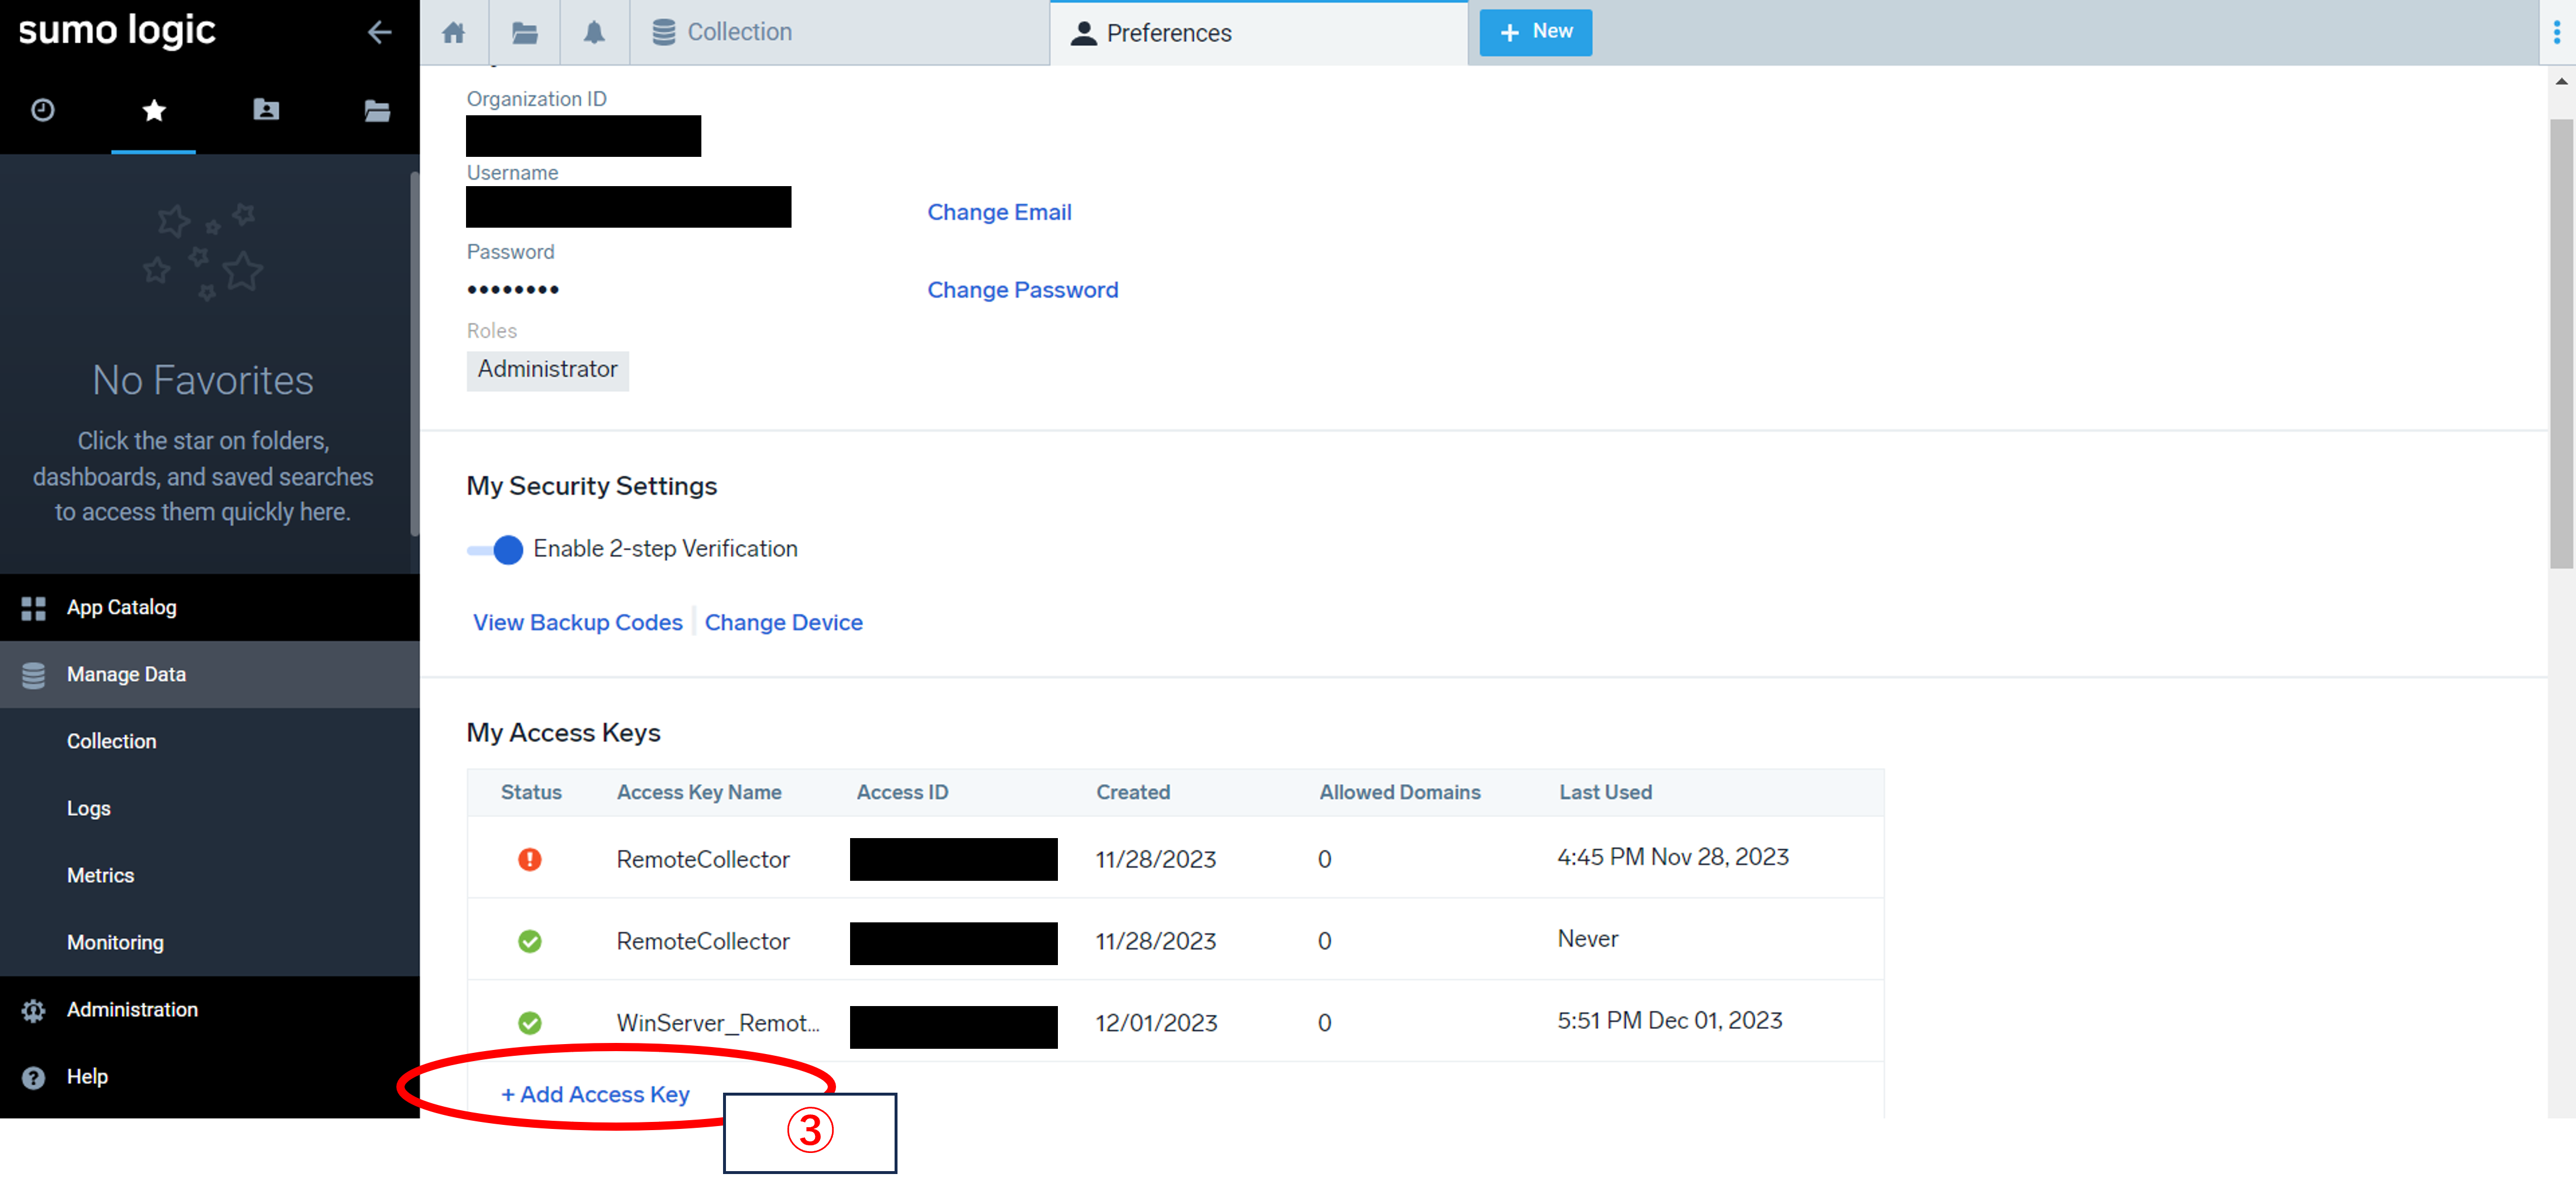Click the Change Email link
The image size is (2576, 1191).
point(999,211)
